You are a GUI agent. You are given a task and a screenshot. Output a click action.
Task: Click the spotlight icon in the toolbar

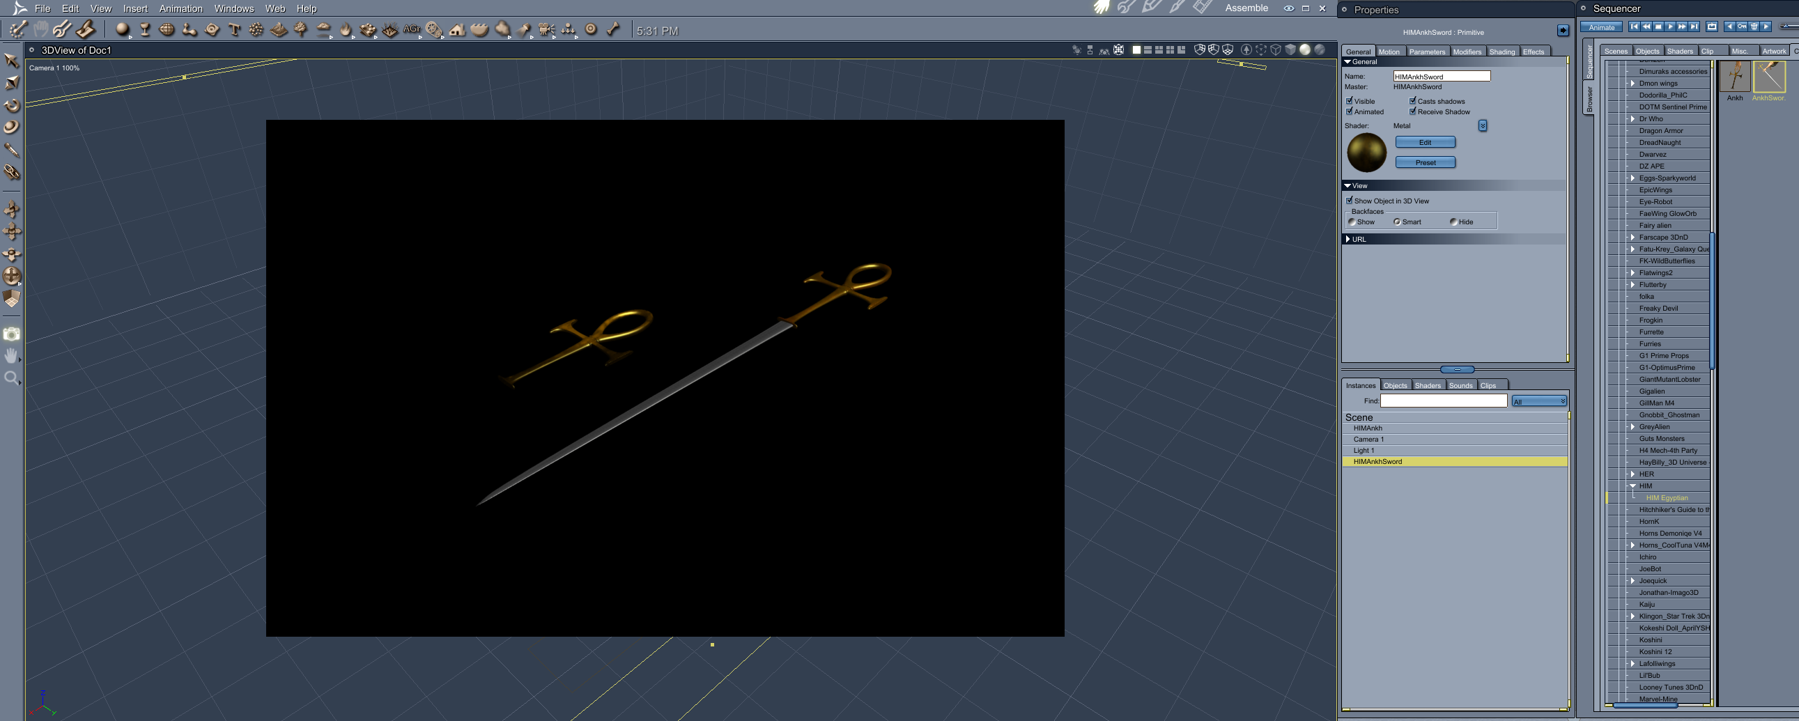525,29
